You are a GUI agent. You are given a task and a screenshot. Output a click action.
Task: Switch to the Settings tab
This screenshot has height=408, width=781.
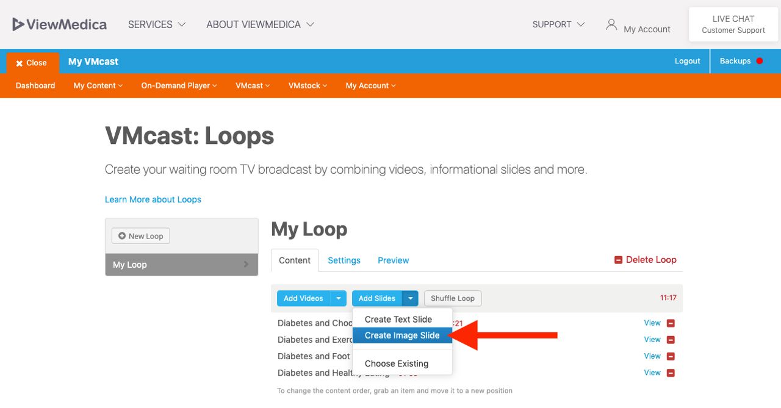(344, 260)
